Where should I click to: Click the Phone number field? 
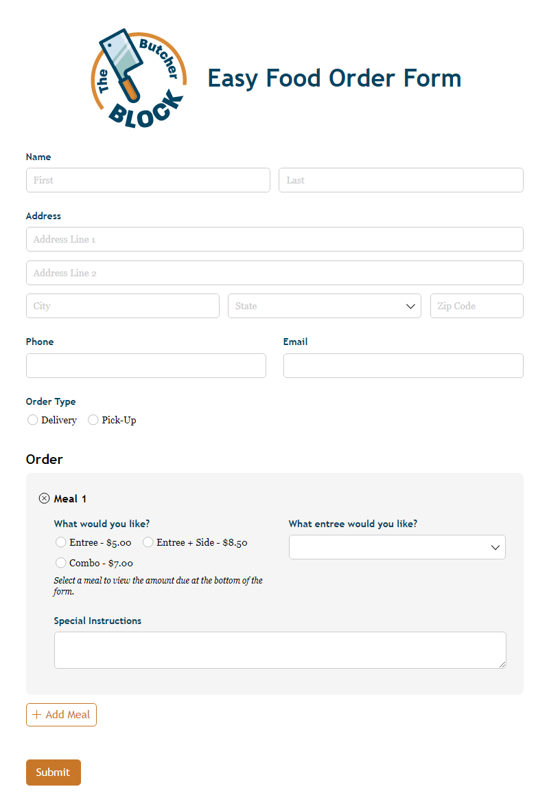click(x=145, y=366)
